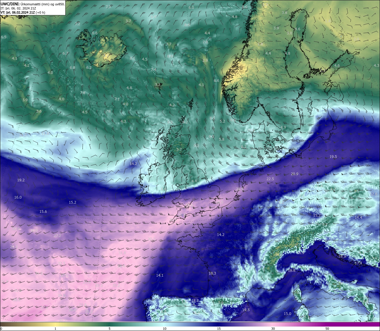
Task: Click the 22.5 value on the map
Action: (x=270, y=179)
